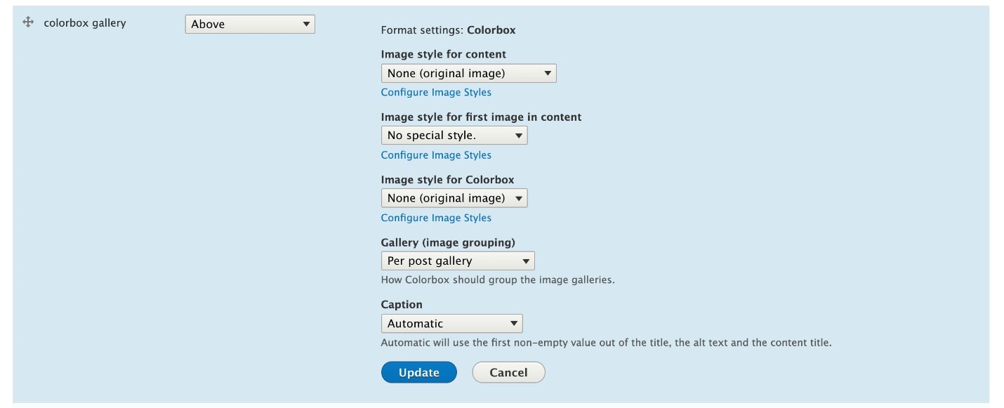Open the Image style for content dropdown

click(x=467, y=72)
